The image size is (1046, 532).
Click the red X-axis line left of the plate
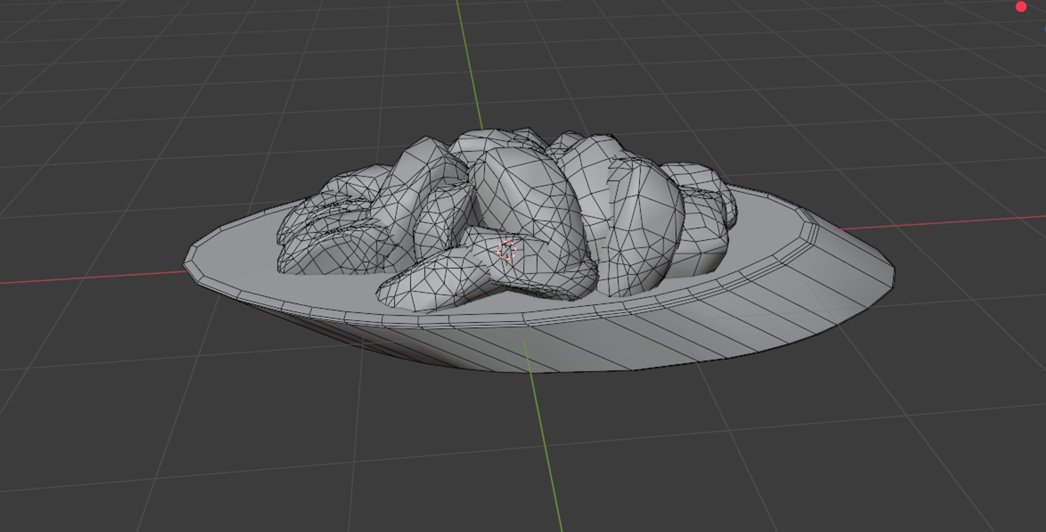93,277
